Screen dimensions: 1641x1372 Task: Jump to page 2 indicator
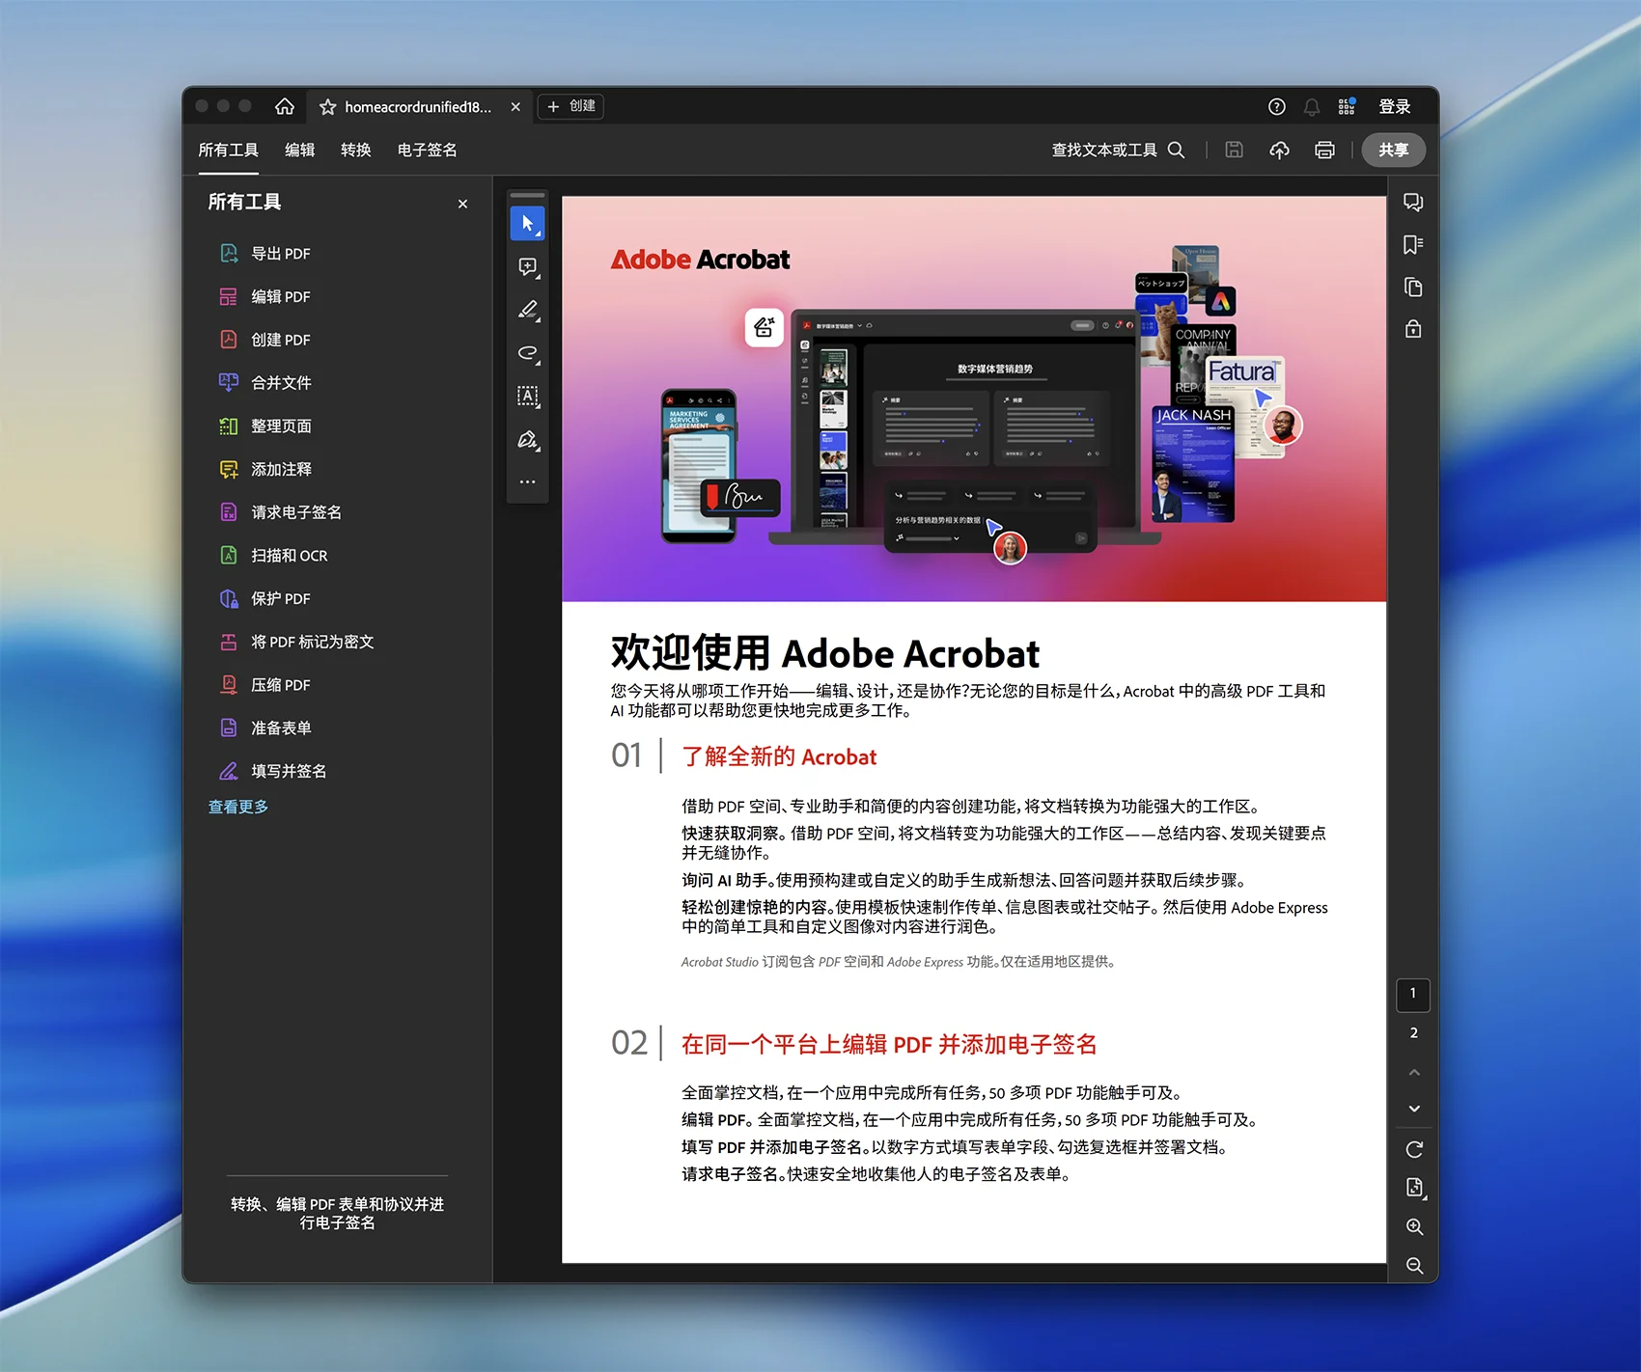point(1413,1033)
